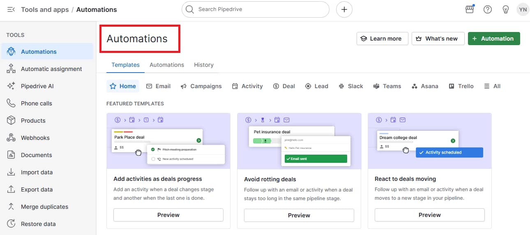Click the Deal dollar category icon
This screenshot has width=530, height=235.
276,86
